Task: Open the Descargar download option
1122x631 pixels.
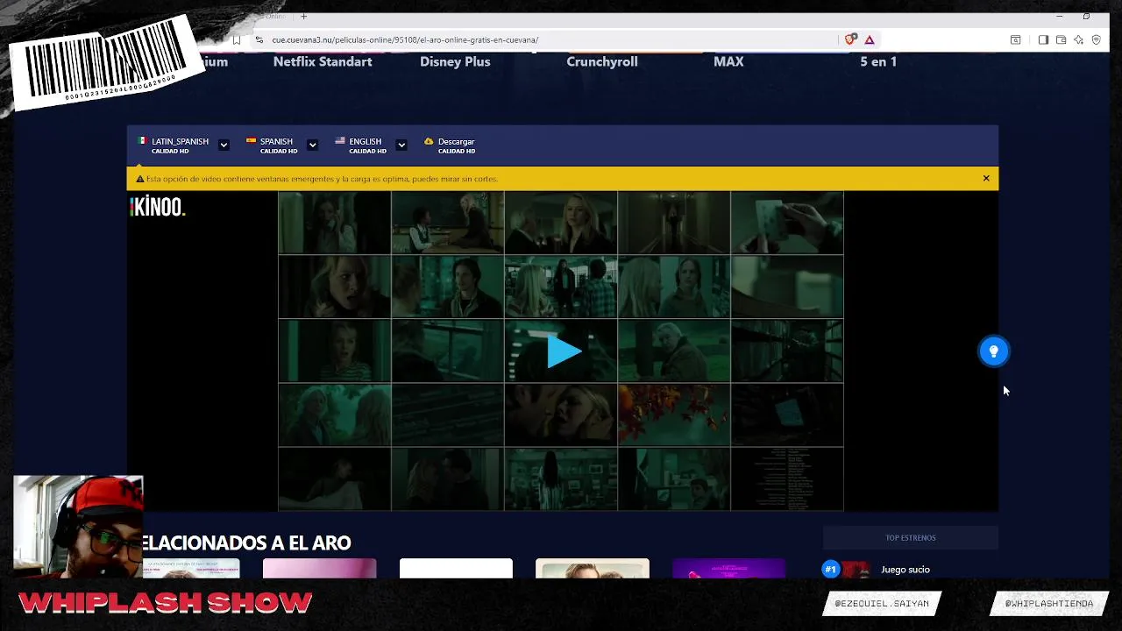Action: point(450,145)
